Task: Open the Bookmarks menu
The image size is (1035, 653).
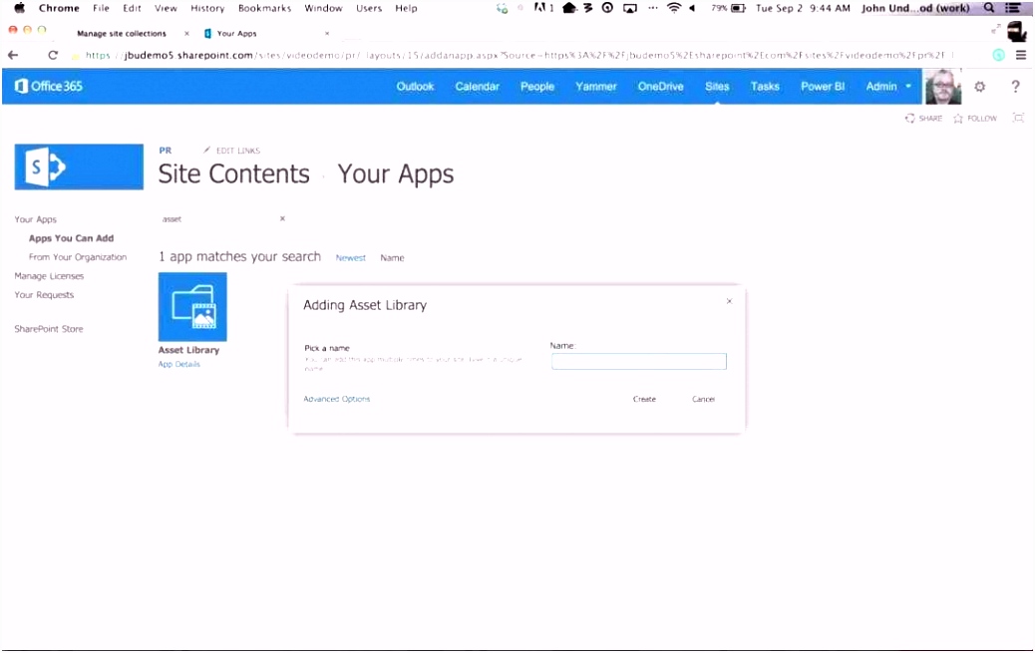Action: pyautogui.click(x=264, y=8)
